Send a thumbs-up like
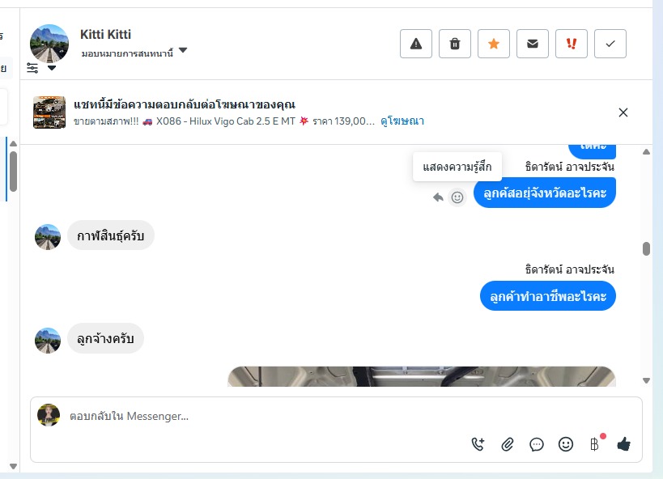663x479 pixels. coord(623,443)
